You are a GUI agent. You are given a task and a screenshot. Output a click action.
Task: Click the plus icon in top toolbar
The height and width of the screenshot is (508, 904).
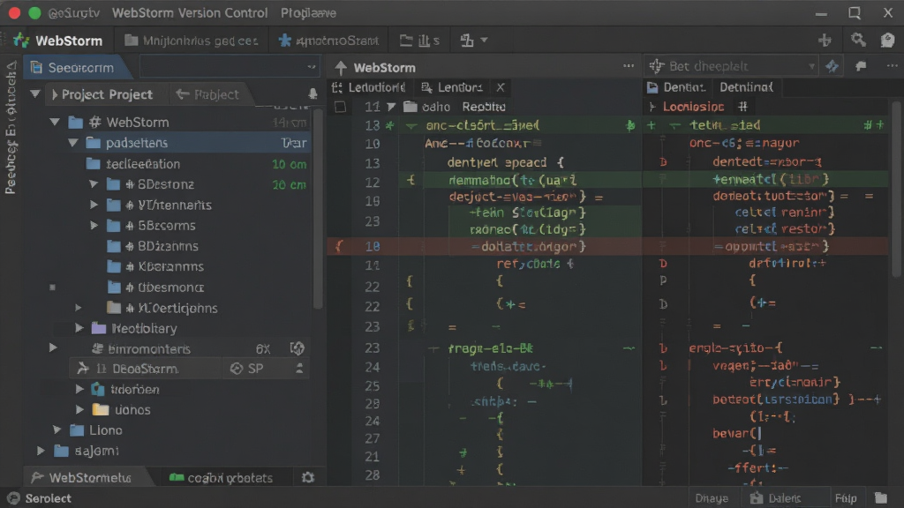click(825, 40)
